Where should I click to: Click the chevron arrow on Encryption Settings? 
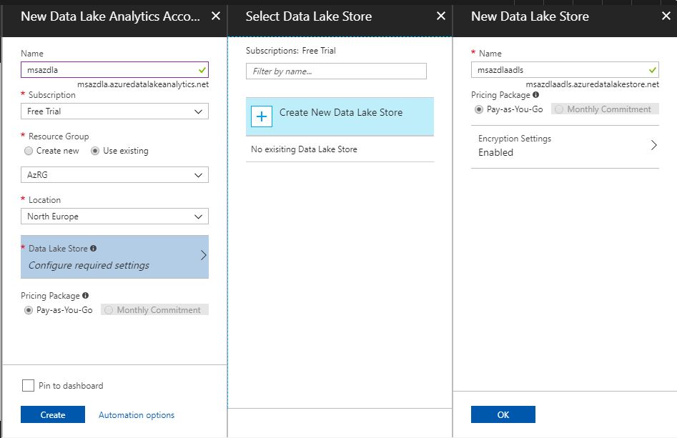[x=653, y=145]
